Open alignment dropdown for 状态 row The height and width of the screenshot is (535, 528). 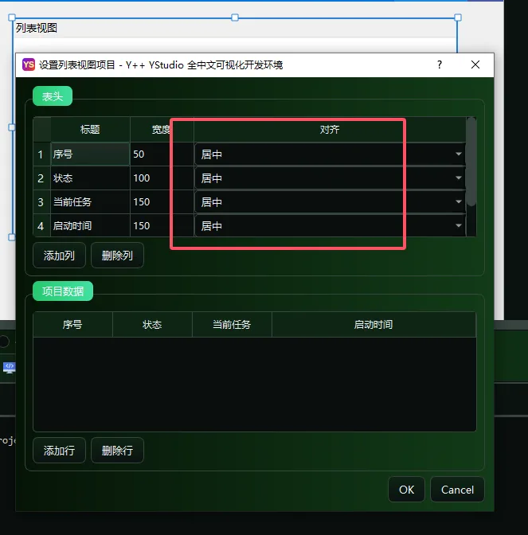(330, 178)
